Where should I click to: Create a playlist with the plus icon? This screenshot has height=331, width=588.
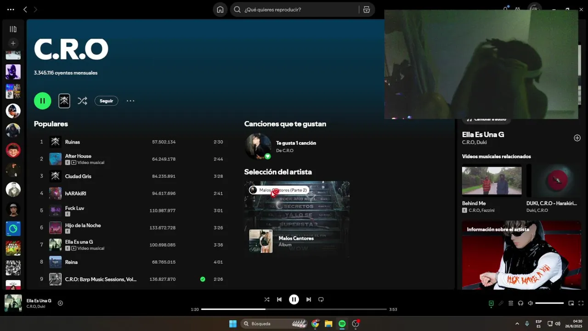point(13,43)
